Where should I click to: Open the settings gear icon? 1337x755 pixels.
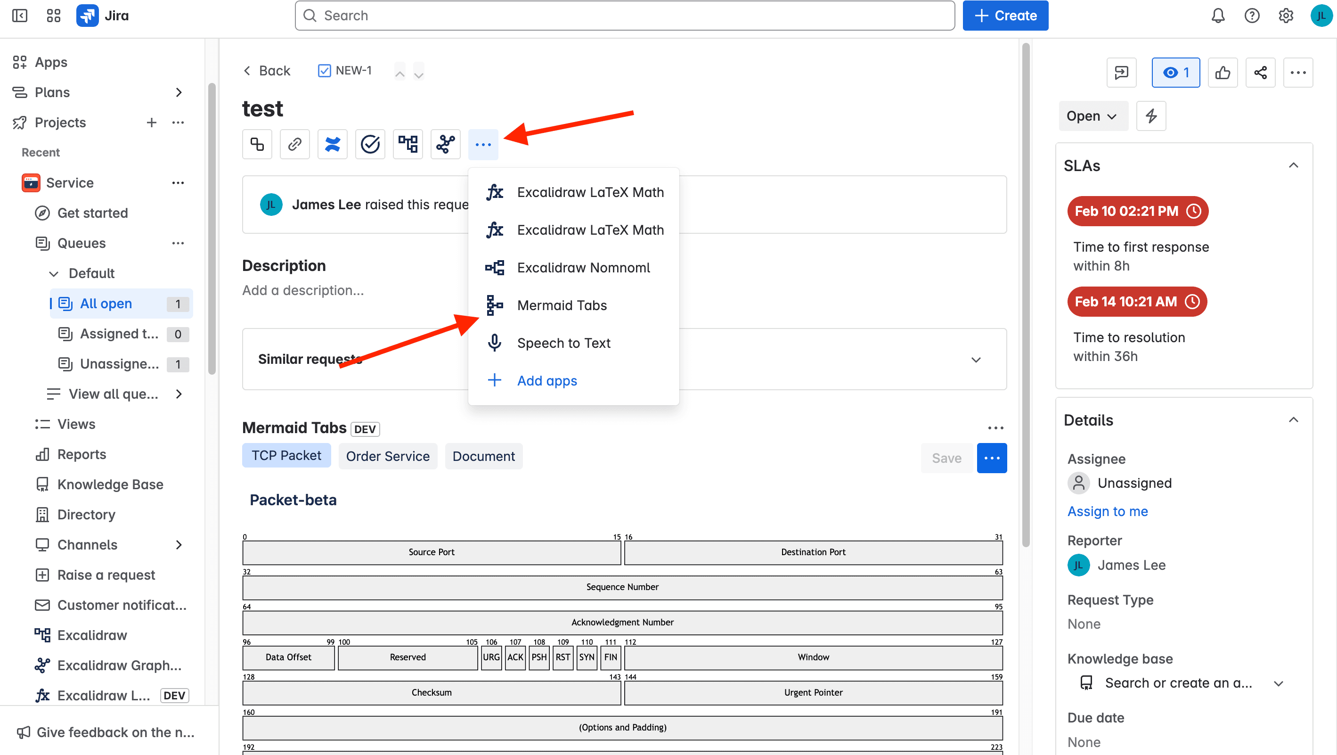[x=1286, y=16]
